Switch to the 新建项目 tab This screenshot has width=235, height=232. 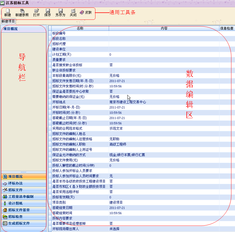coord(8,21)
